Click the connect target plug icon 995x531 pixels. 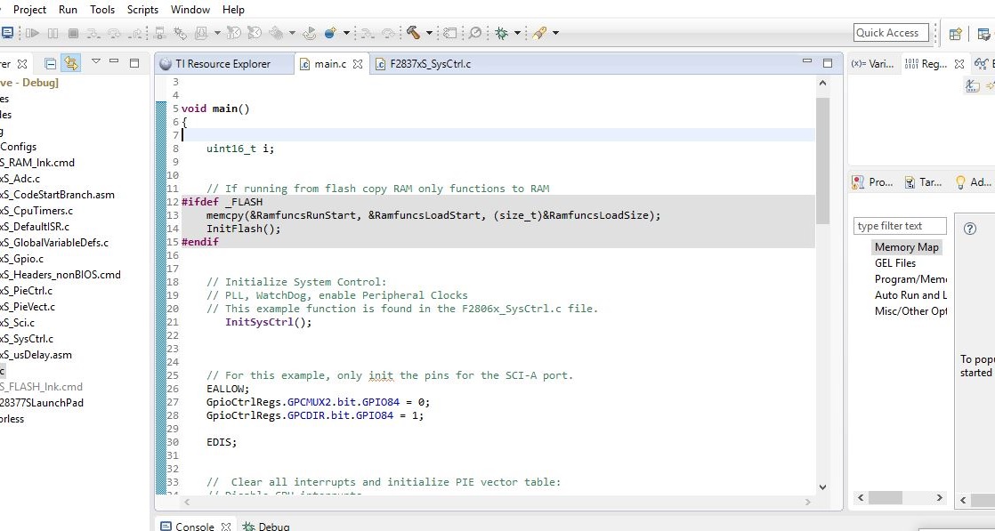[x=180, y=33]
